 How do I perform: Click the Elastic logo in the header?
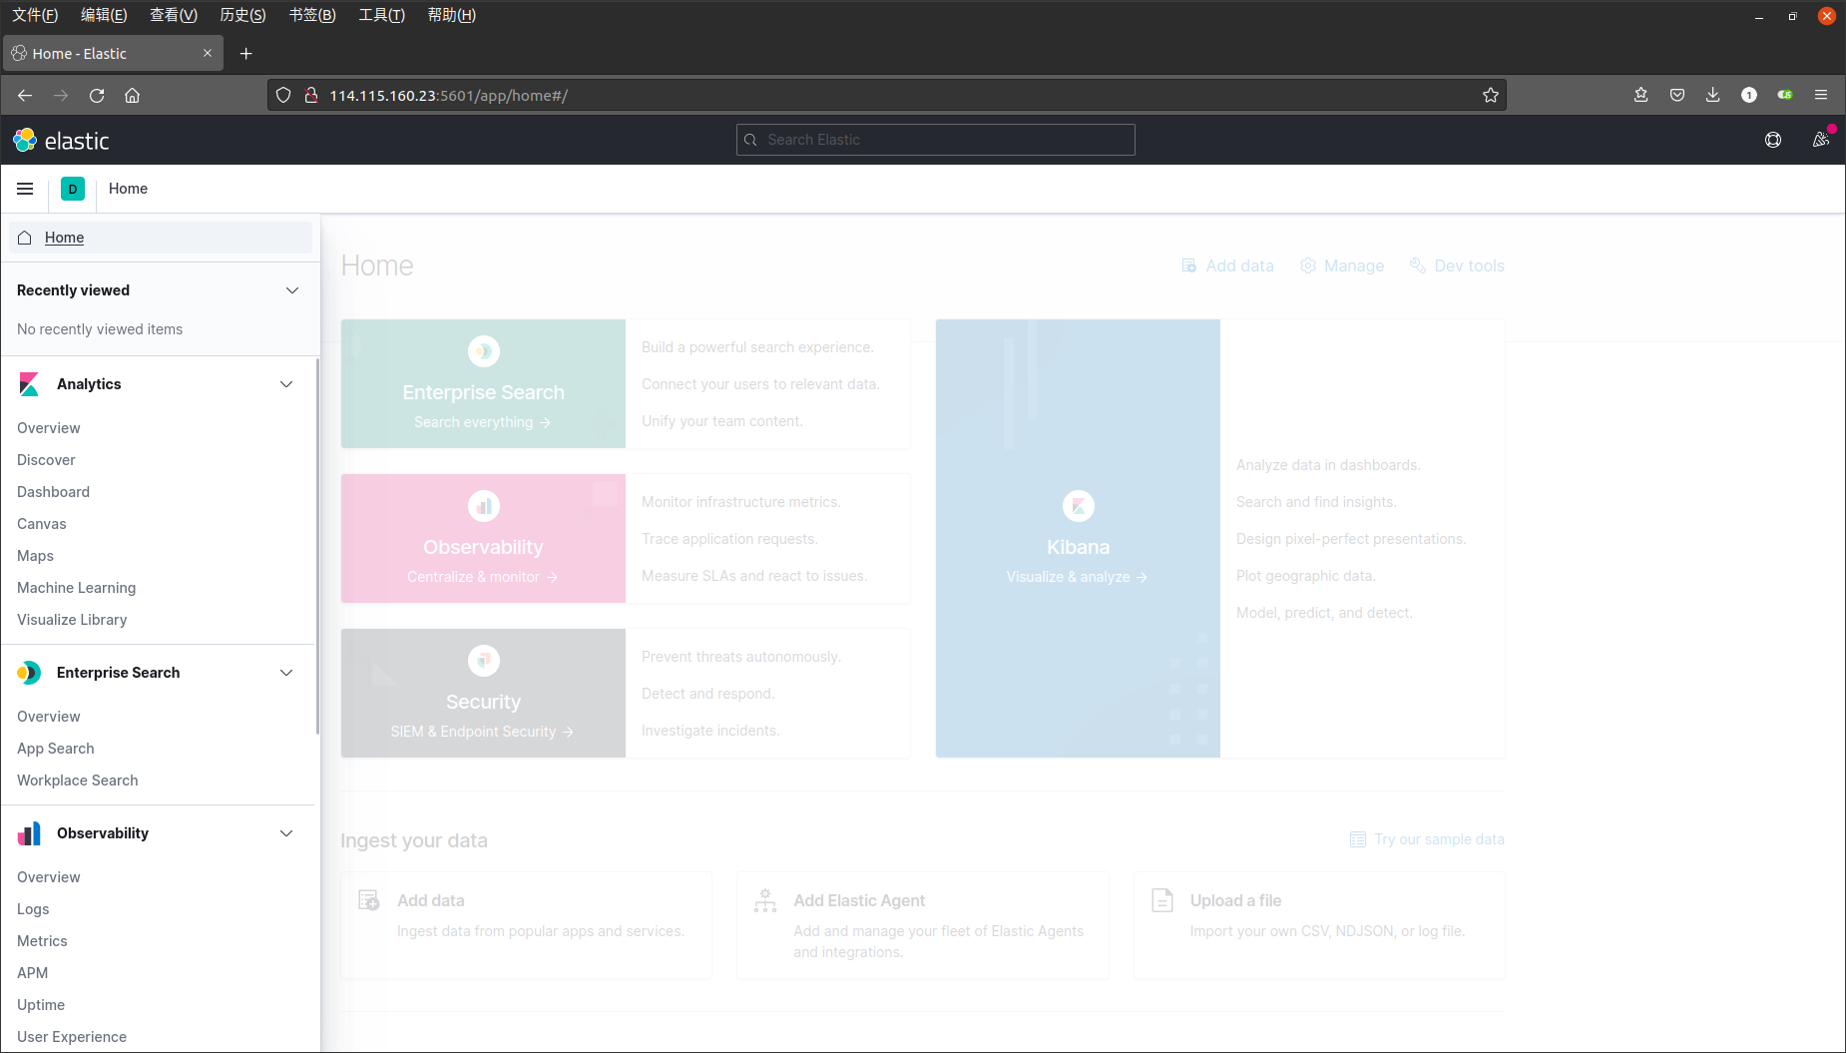pos(61,140)
